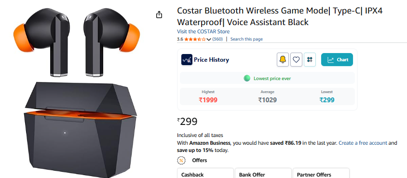Select the Partner Offers card
This screenshot has height=178, width=407.
click(x=321, y=173)
